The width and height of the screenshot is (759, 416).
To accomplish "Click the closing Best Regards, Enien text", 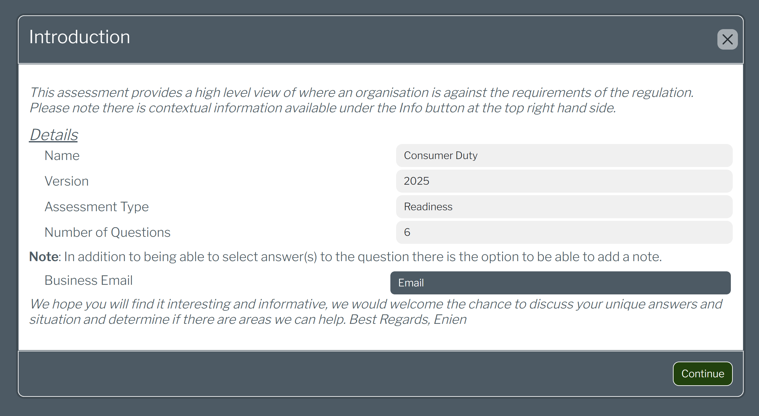I will (408, 319).
